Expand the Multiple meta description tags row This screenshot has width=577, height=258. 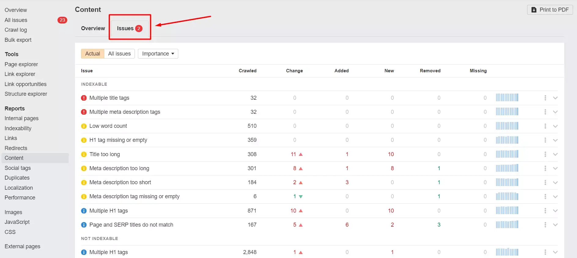click(555, 112)
